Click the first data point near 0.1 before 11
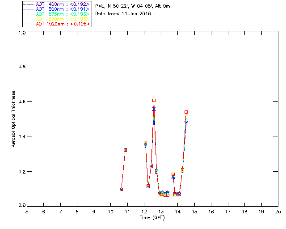 pyautogui.click(x=121, y=189)
